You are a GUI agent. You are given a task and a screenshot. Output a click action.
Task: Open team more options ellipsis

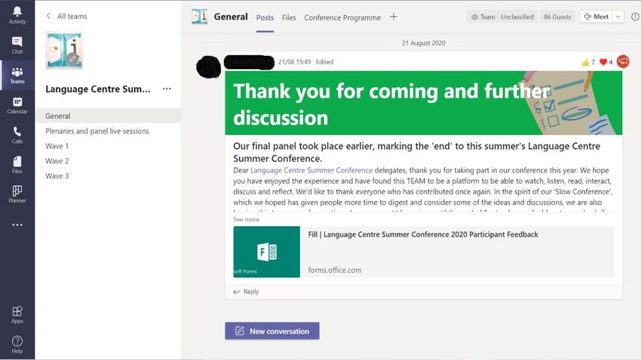167,89
